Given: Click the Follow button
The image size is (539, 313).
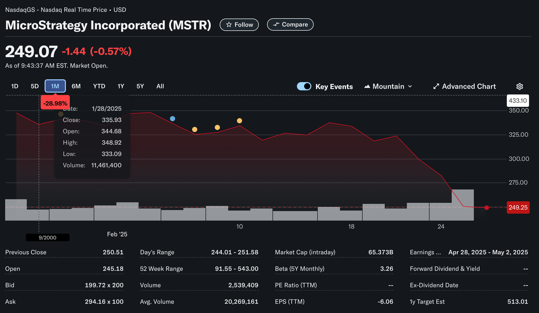Looking at the screenshot, I should [239, 24].
